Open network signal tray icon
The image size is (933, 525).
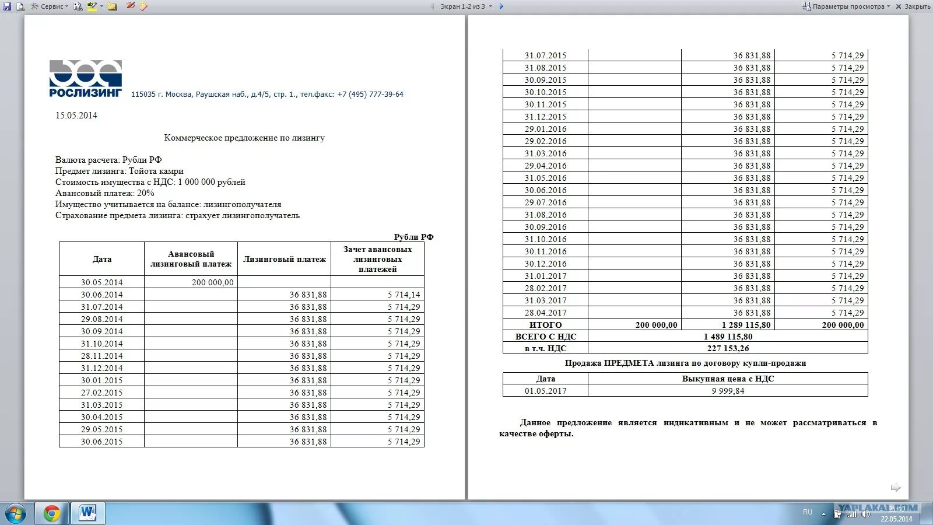tap(851, 513)
